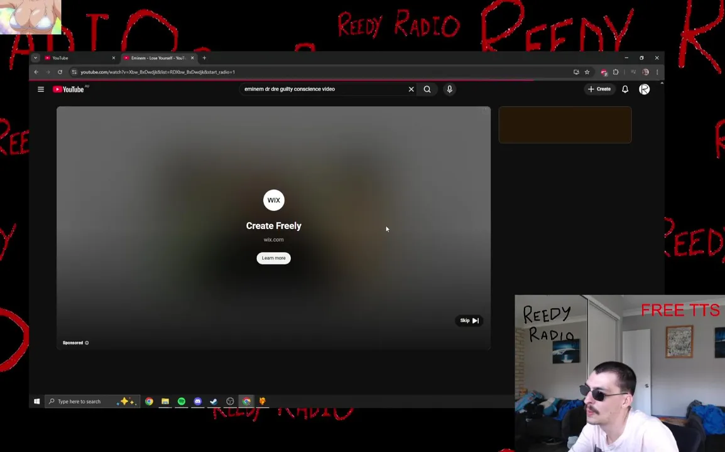
Task: Open Chrome three-dot menu
Action: point(657,72)
